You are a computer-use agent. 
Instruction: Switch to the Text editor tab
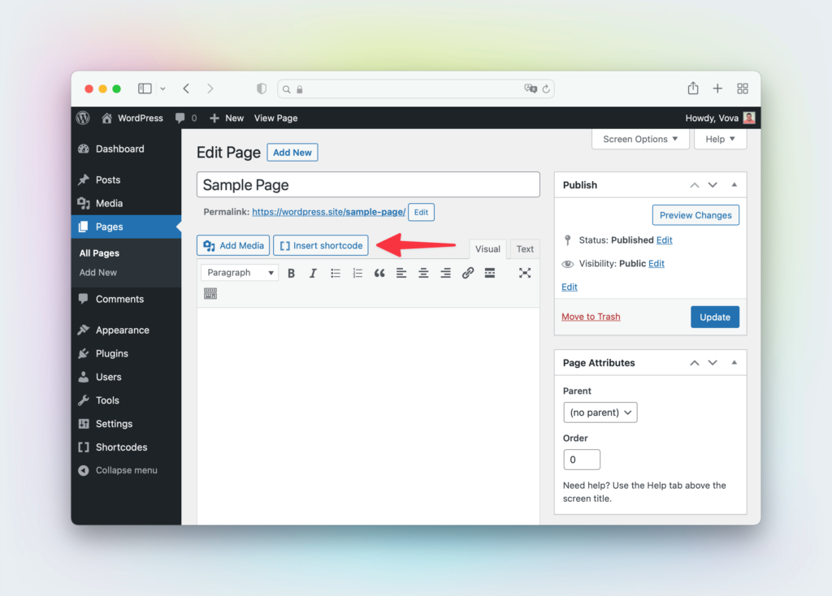pyautogui.click(x=525, y=249)
